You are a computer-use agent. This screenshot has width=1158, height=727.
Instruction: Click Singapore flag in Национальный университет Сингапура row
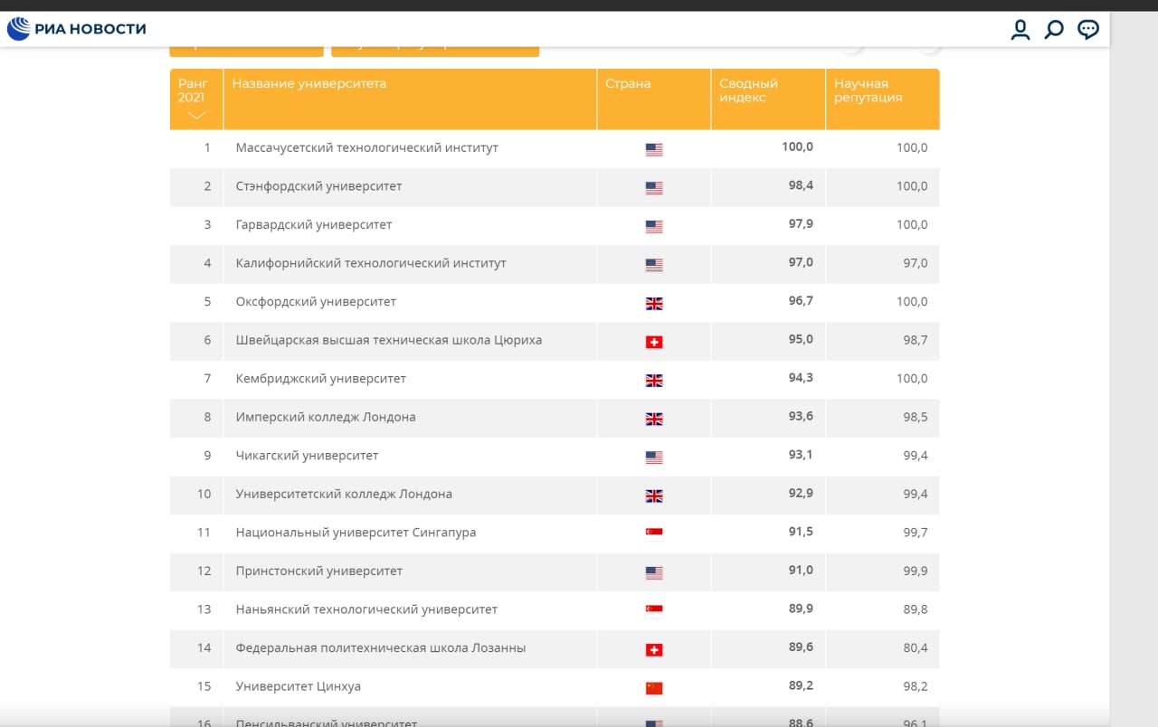click(x=654, y=533)
